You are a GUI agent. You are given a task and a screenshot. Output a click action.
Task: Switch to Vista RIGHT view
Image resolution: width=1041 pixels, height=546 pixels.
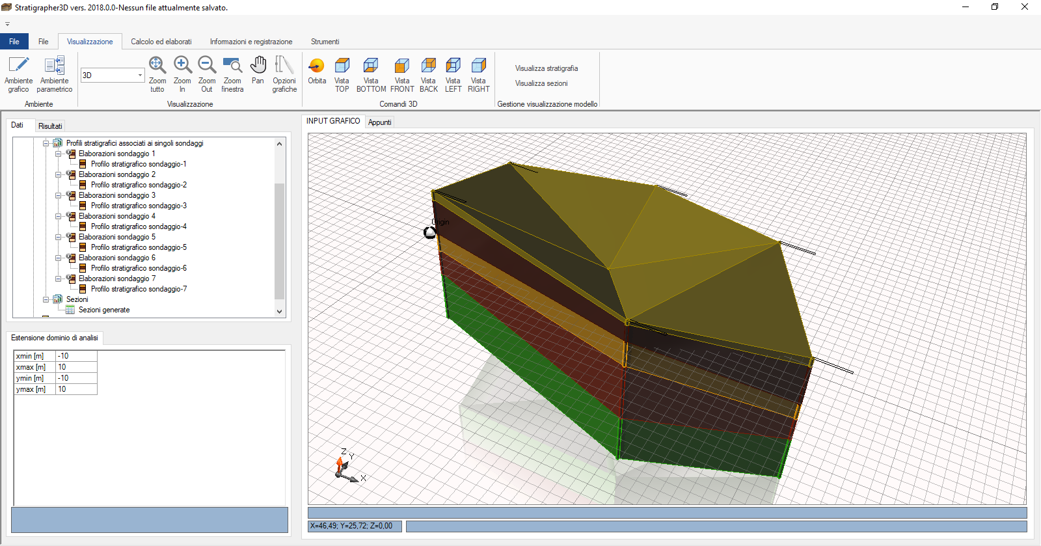click(478, 74)
